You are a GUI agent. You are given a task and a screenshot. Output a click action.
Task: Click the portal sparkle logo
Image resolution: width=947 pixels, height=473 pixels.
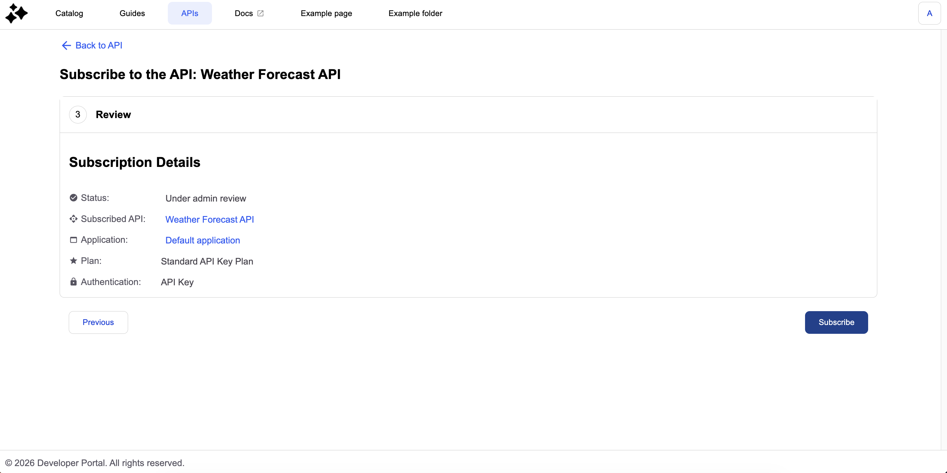(x=16, y=13)
